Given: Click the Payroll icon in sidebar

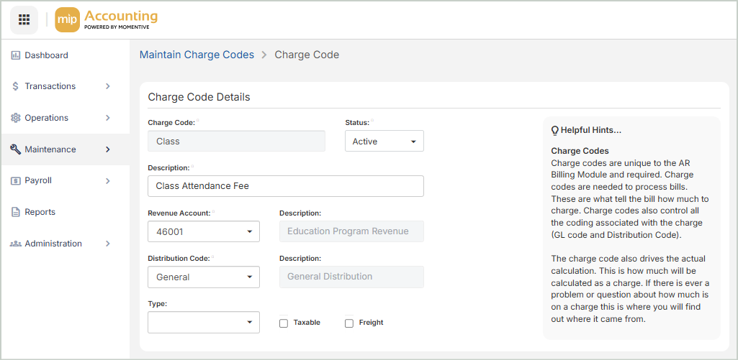Looking at the screenshot, I should 16,181.
